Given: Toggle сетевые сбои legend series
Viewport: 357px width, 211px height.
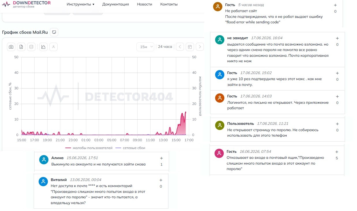Looking at the screenshot, I should coord(130,148).
